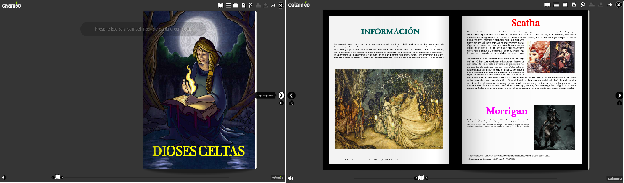Mute sound in the left viewer

(4, 178)
